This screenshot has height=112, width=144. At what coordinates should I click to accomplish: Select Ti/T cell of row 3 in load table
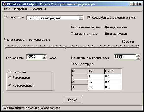(x=96, y=87)
